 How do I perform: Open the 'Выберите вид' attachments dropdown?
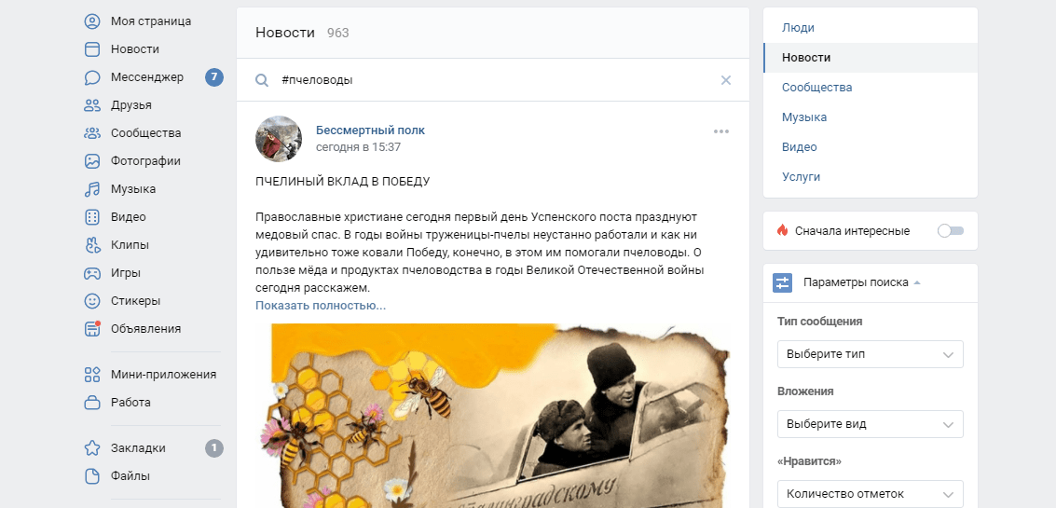pyautogui.click(x=871, y=424)
